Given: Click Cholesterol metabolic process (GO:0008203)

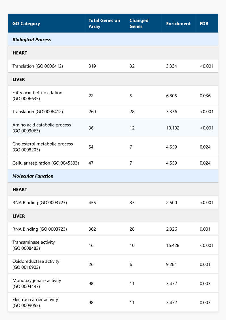Looking at the screenshot, I should click(43, 147).
